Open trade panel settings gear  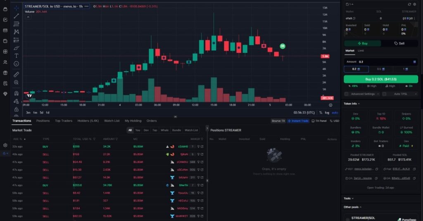[x=415, y=4]
